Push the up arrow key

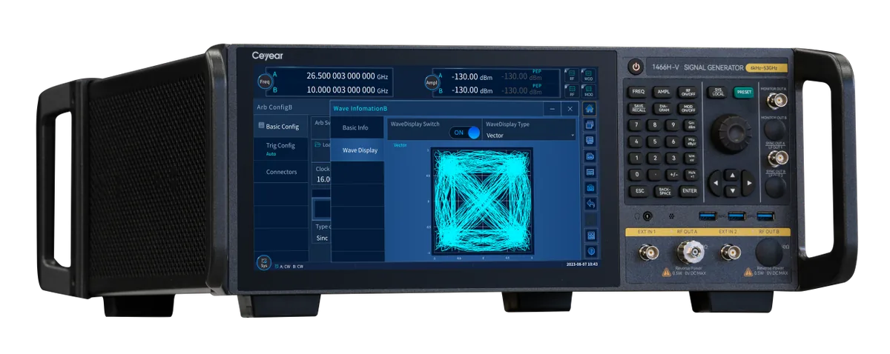[x=732, y=175]
